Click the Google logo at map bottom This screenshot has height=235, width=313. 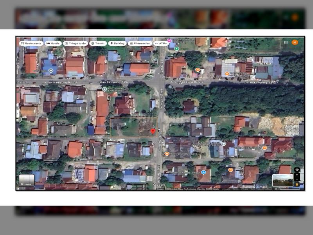(159, 185)
